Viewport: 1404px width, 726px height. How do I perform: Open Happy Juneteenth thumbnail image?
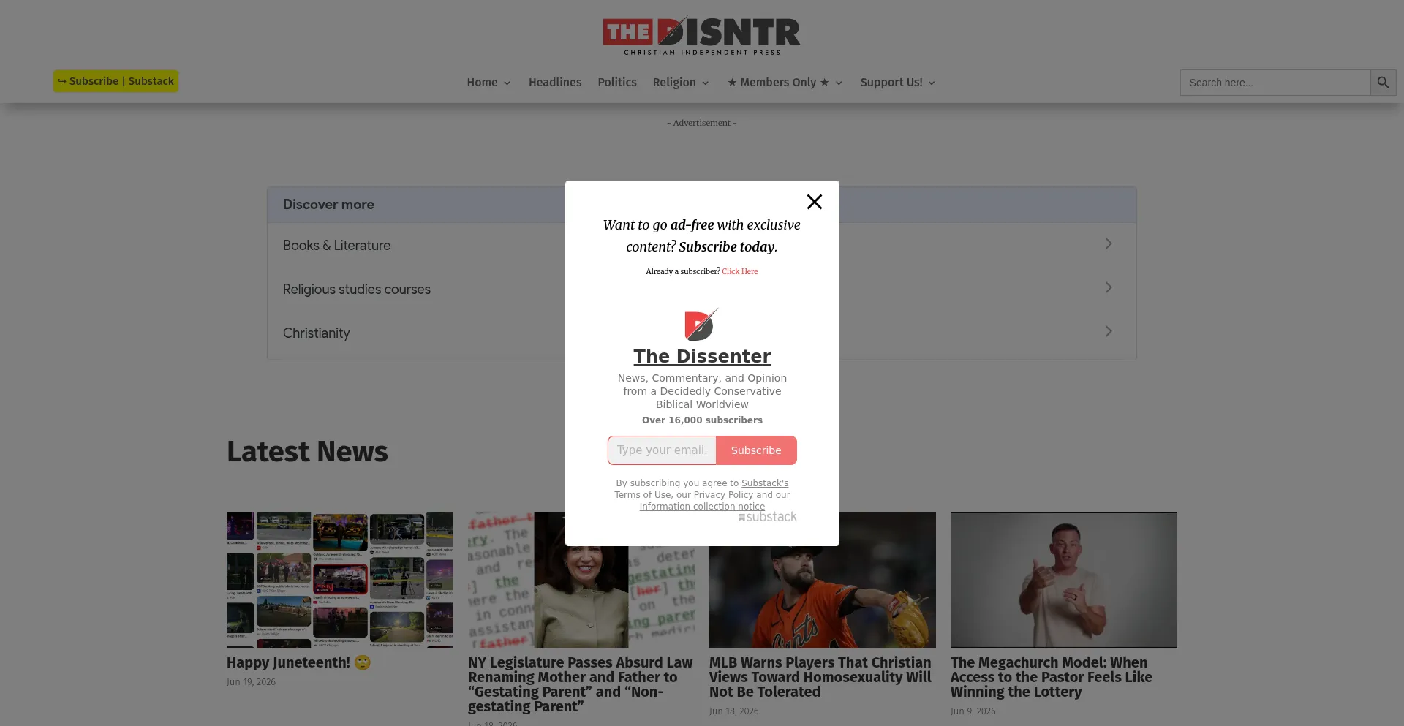click(x=340, y=579)
